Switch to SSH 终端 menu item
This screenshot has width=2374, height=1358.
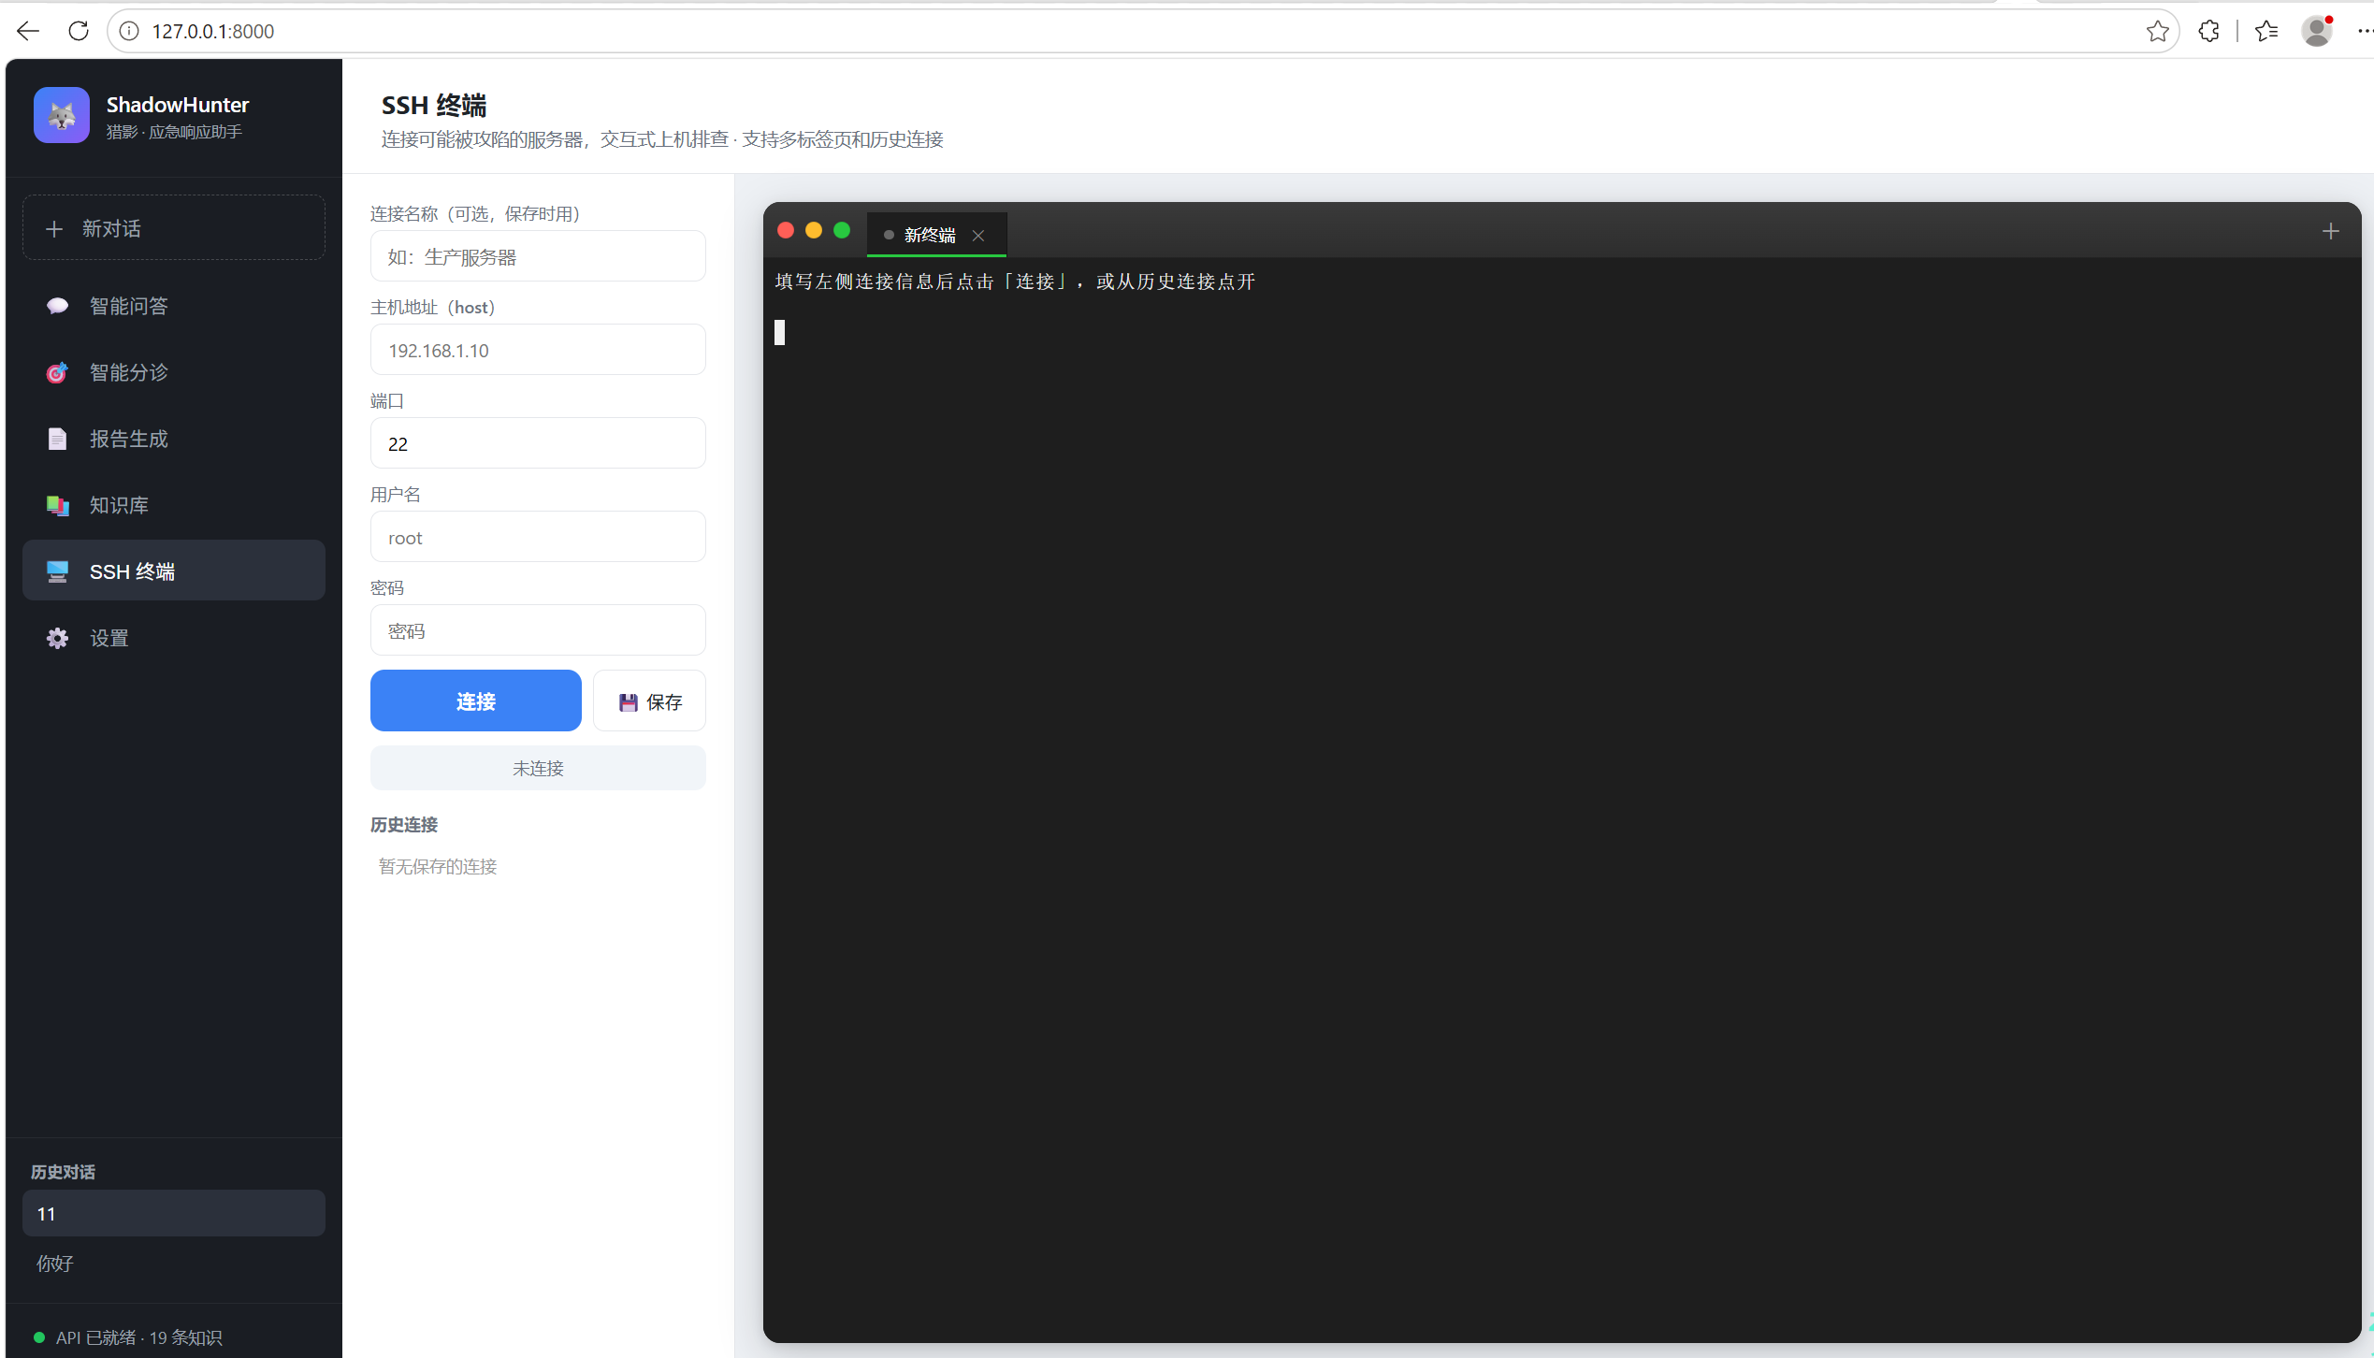point(174,571)
